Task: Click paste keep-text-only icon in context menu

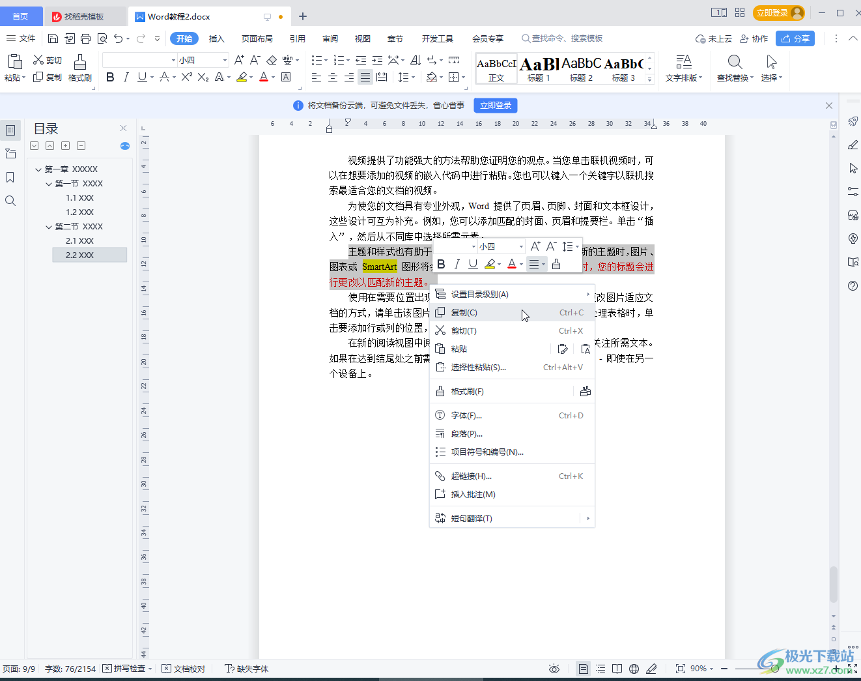Action: coord(585,349)
